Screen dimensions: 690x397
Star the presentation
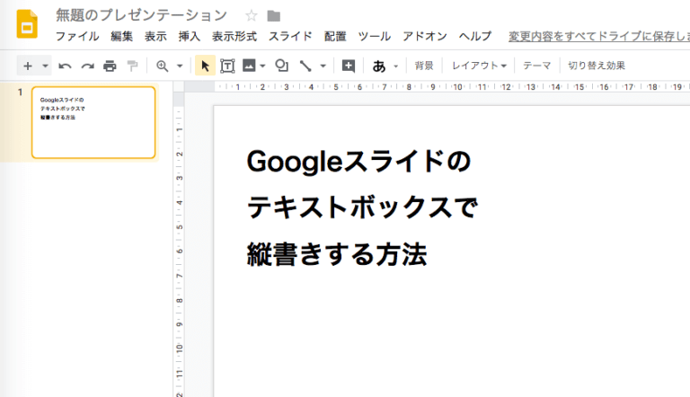pyautogui.click(x=252, y=16)
